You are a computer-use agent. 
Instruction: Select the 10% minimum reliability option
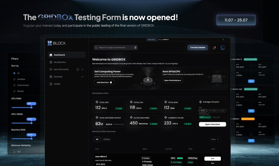(x=14, y=152)
